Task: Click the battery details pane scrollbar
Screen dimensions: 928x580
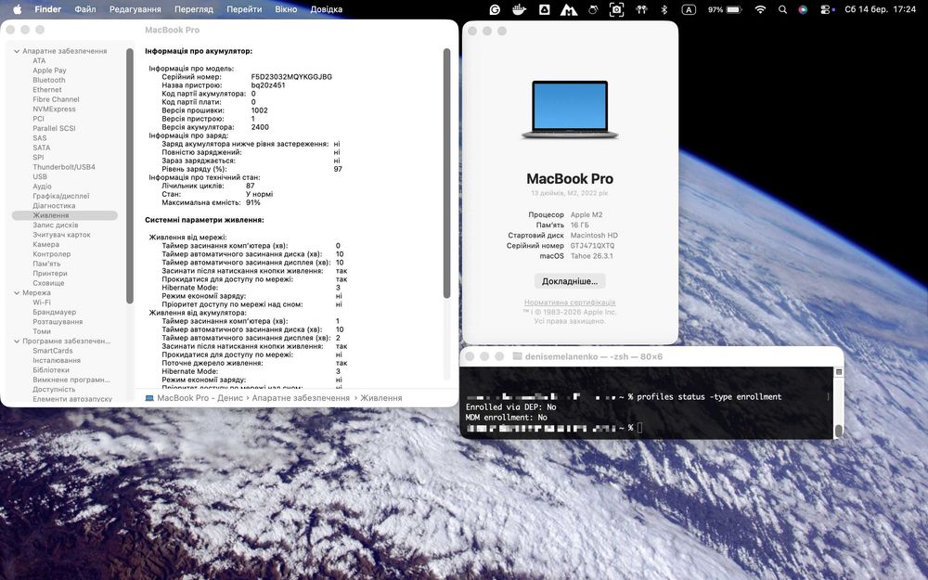Action: 446,174
